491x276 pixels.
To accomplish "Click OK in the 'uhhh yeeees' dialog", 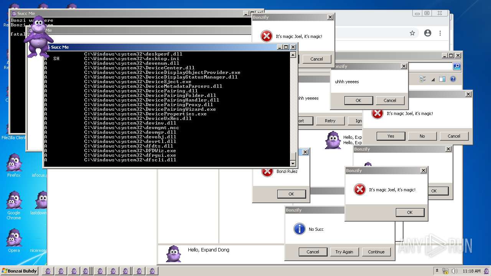I will pos(358,100).
